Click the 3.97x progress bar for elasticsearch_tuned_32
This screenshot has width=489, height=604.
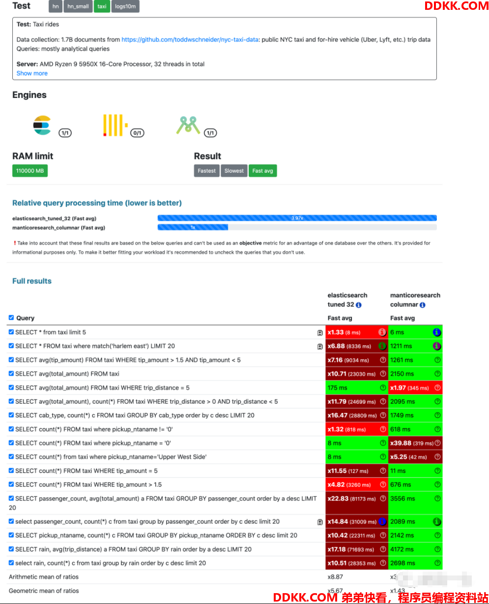(x=296, y=218)
